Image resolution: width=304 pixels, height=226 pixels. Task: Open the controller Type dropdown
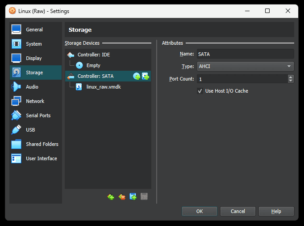coord(245,66)
